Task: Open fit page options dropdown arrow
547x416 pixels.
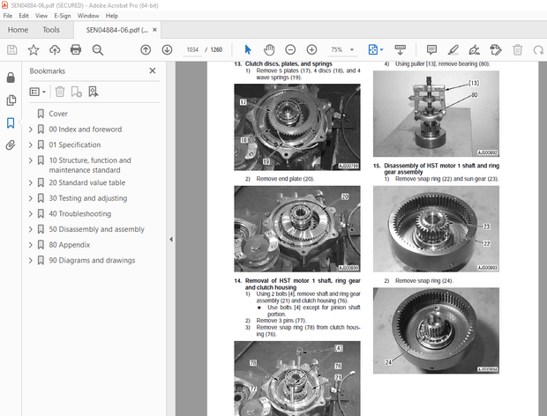Action: click(381, 50)
